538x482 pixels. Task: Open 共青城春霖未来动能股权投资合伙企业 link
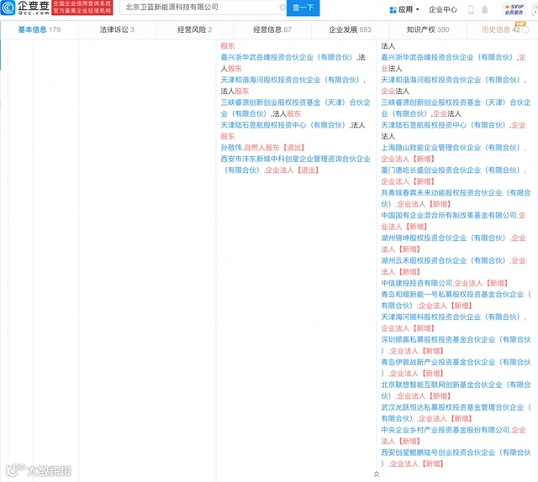[x=456, y=198]
